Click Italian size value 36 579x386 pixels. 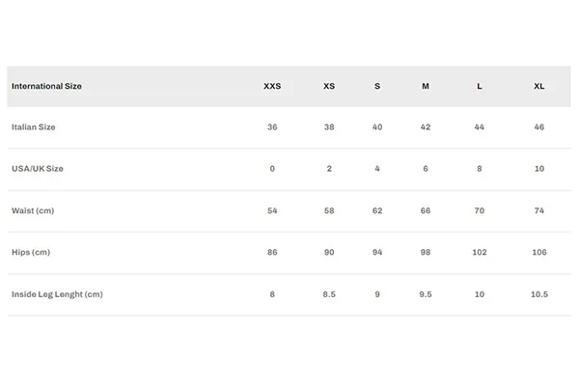pos(272,127)
